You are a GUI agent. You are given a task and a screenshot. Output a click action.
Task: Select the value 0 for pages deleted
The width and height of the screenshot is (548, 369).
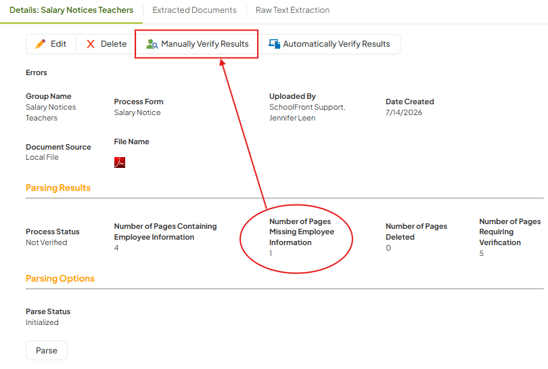tap(388, 248)
